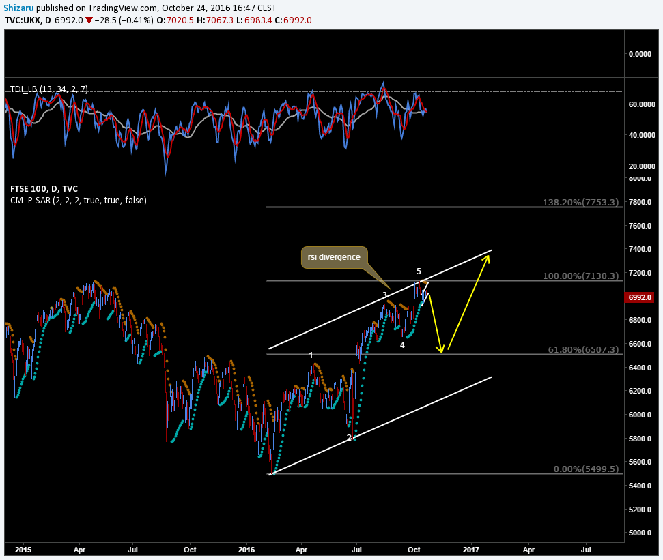Open the Shizaru author link

click(18, 8)
